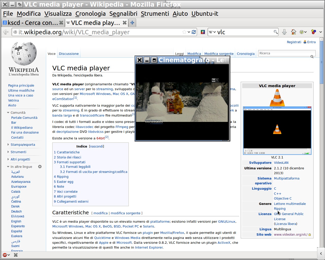Close the add-on bar with X icon
Viewport: 325px width, 260px height.
[16, 255]
